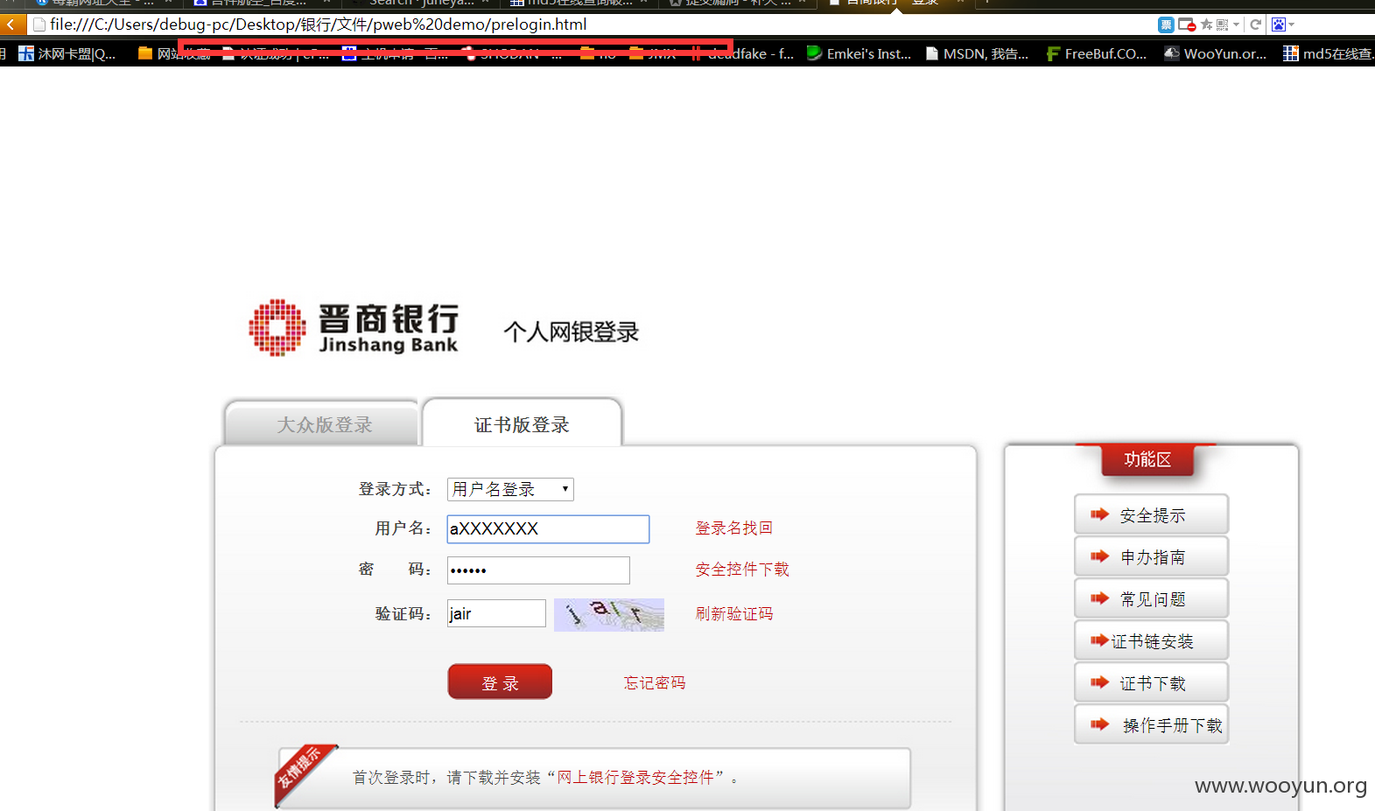Click the 网上银行登录安全控件 link
The height and width of the screenshot is (811, 1375).
click(636, 778)
